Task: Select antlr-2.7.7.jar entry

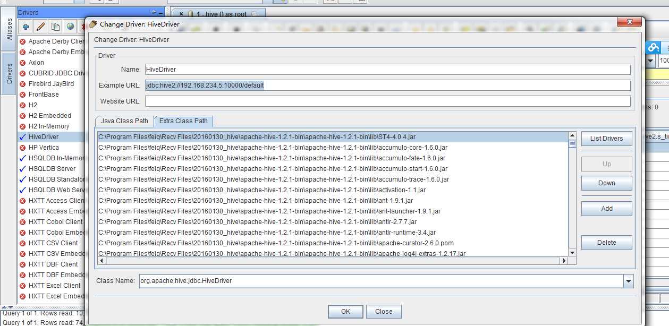Action: click(333, 222)
